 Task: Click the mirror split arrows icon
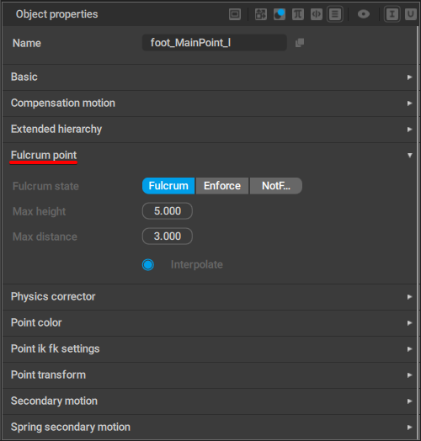click(317, 14)
